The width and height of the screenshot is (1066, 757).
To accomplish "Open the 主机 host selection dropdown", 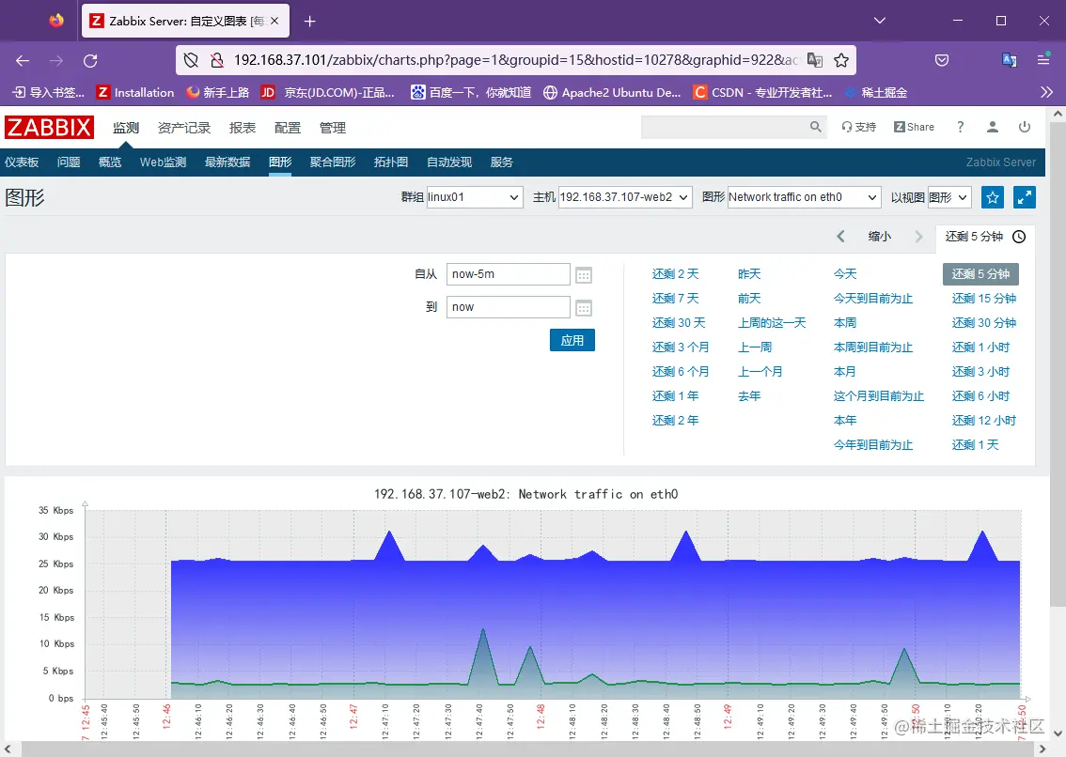I will pyautogui.click(x=624, y=196).
